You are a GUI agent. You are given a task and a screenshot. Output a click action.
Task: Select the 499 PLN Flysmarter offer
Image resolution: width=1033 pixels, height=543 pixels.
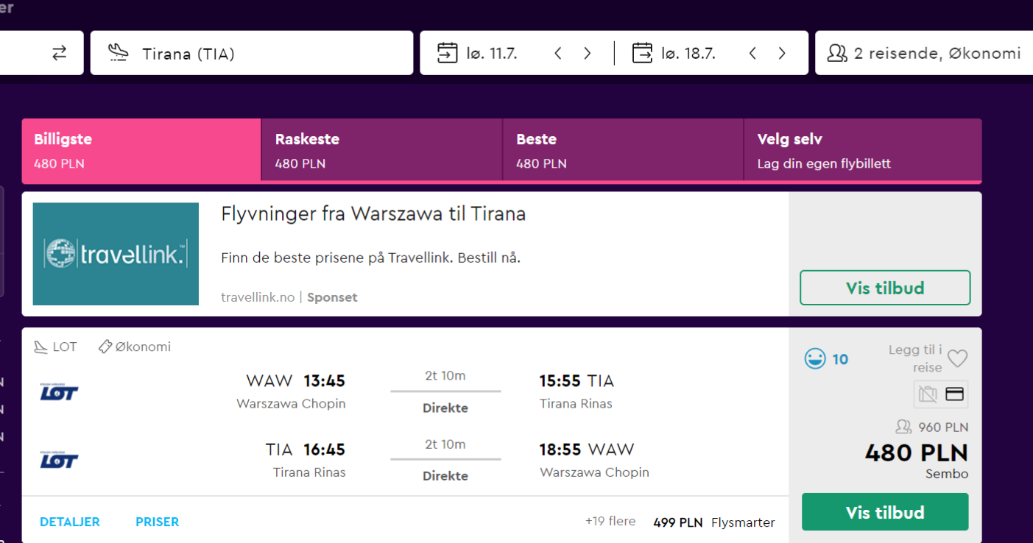[x=714, y=522]
